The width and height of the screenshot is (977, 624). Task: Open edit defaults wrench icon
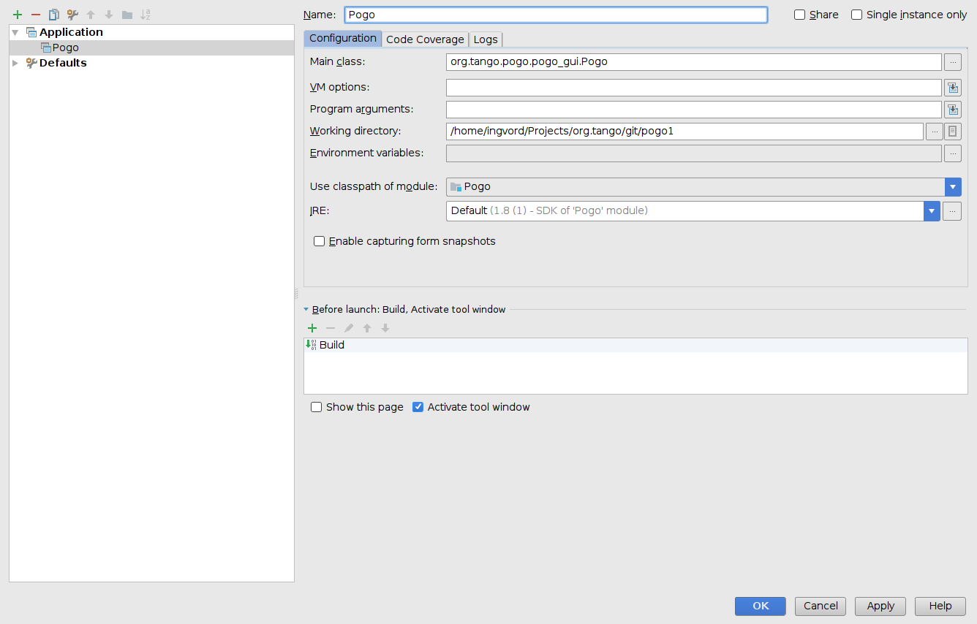point(72,15)
